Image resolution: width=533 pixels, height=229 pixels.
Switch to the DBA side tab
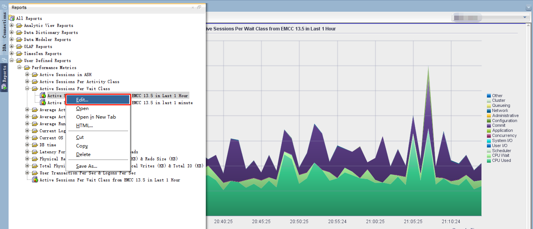pyautogui.click(x=4, y=47)
